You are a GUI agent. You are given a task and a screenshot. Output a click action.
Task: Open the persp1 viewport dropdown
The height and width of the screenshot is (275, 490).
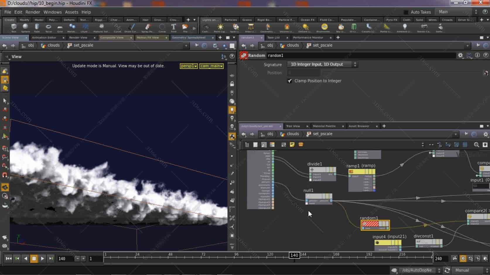[188, 66]
